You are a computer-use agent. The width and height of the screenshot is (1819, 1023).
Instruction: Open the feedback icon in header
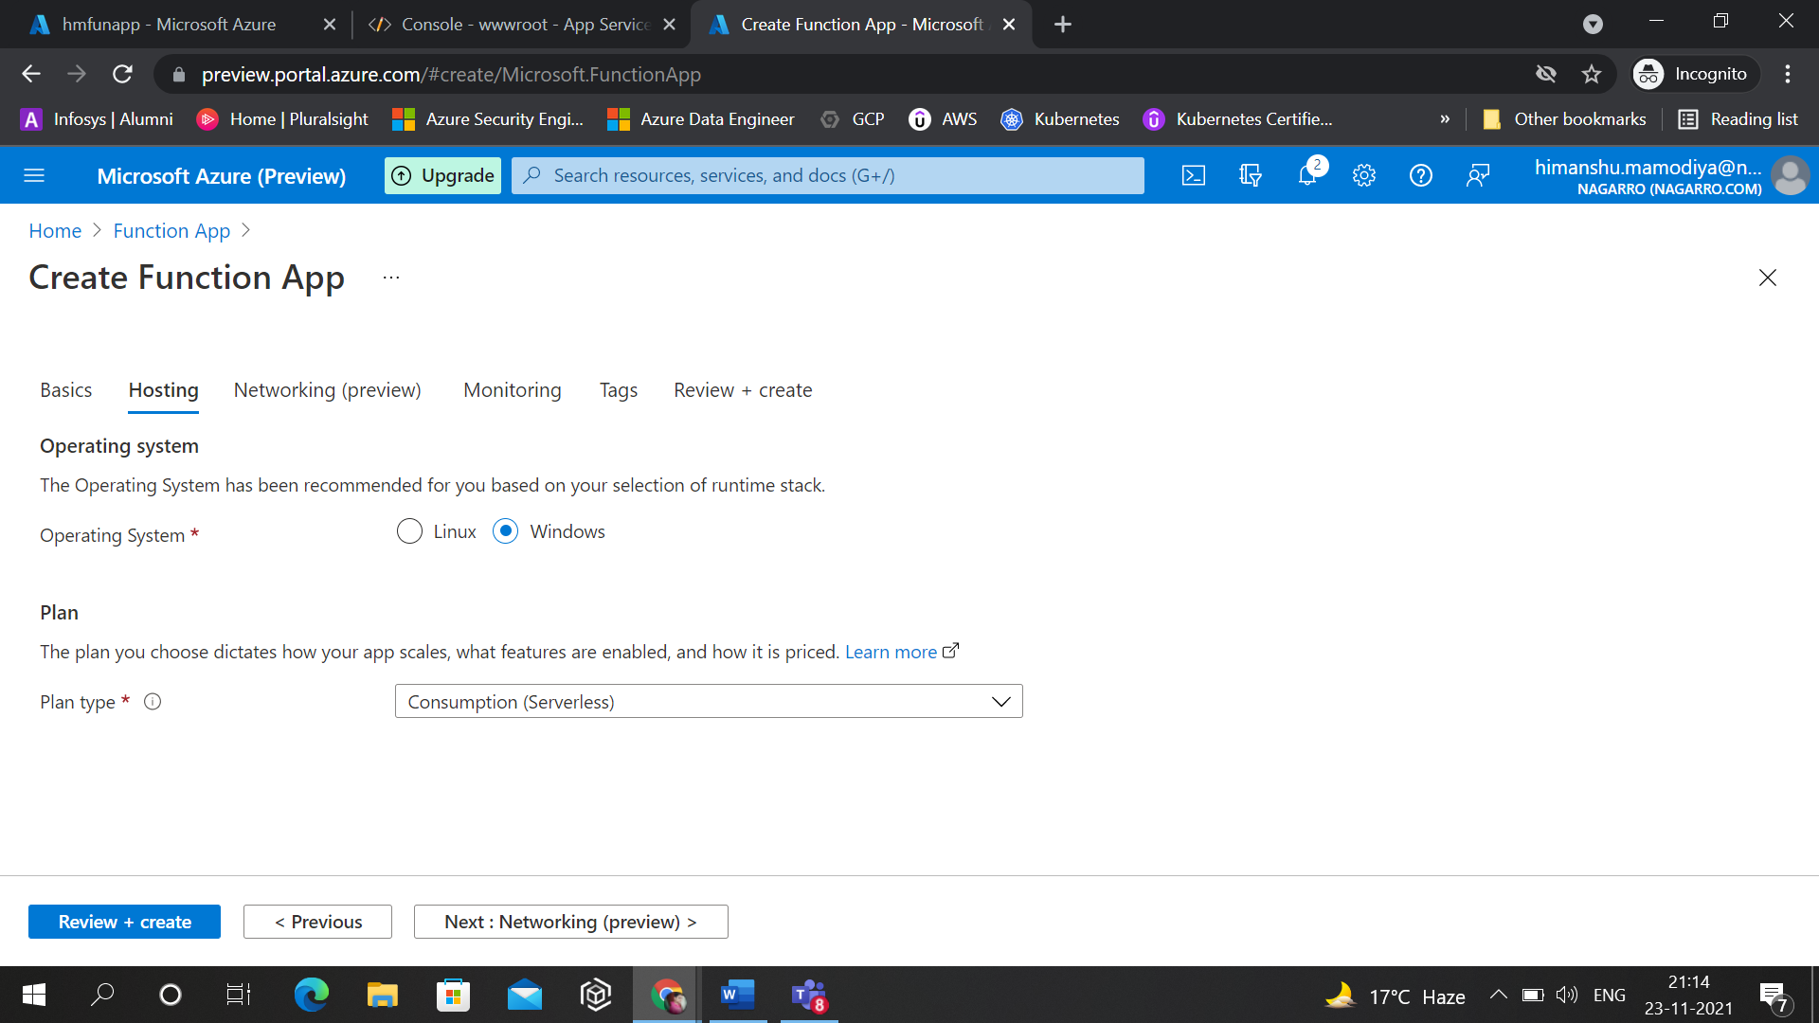[1478, 175]
